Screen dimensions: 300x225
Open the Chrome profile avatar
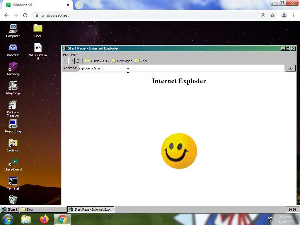(x=284, y=15)
